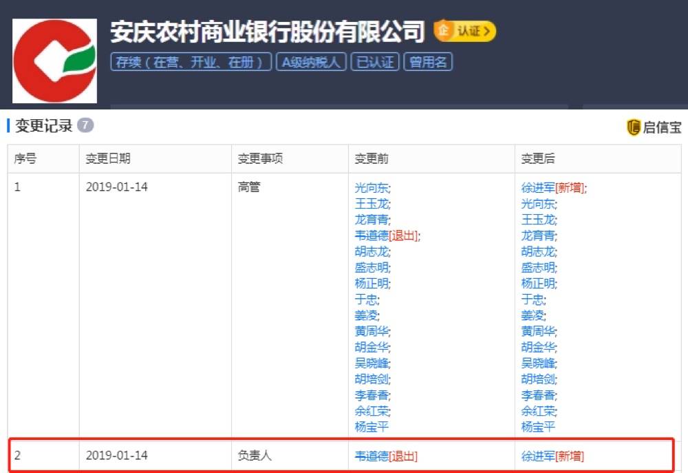Viewport: 688px width, 473px height.
Task: Click the orange 企认证 verification badge
Action: tap(465, 31)
